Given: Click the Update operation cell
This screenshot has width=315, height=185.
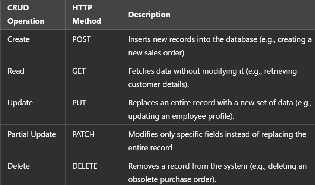Looking at the screenshot, I should pos(20,103).
